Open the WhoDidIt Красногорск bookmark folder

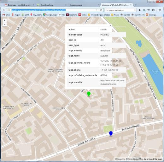[x=99, y=15]
